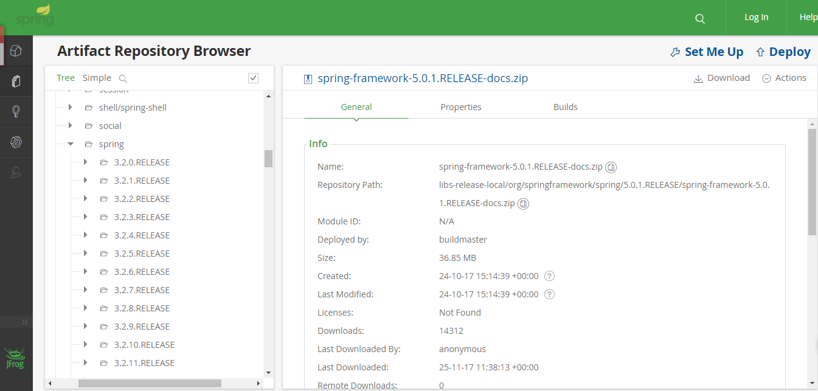The width and height of the screenshot is (818, 391).
Task: Open the Admin user icon in sidebar
Action: tap(16, 173)
